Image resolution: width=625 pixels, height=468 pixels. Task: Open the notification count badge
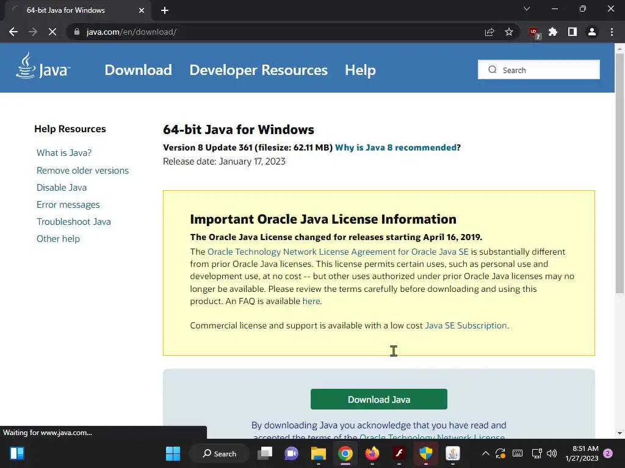pos(608,453)
